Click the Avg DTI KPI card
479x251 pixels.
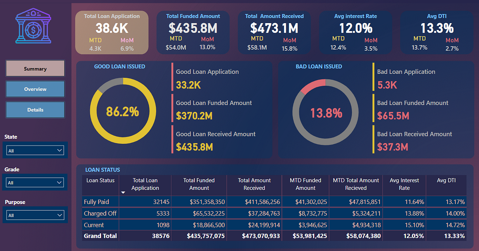[436, 32]
